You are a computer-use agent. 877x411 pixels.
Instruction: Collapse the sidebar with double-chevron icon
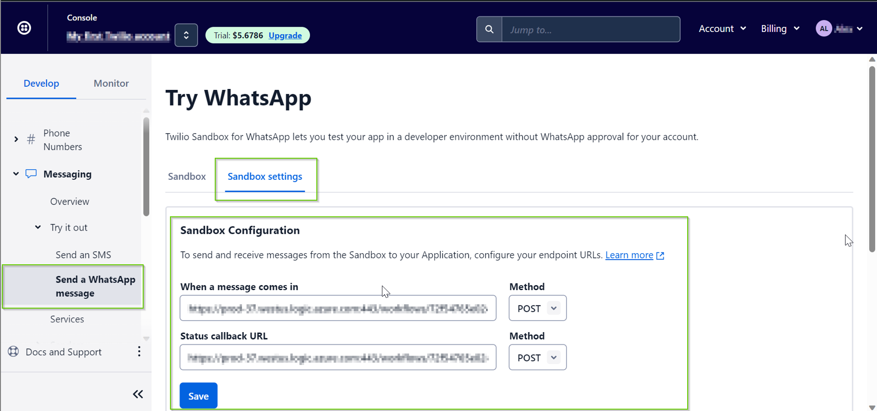138,394
